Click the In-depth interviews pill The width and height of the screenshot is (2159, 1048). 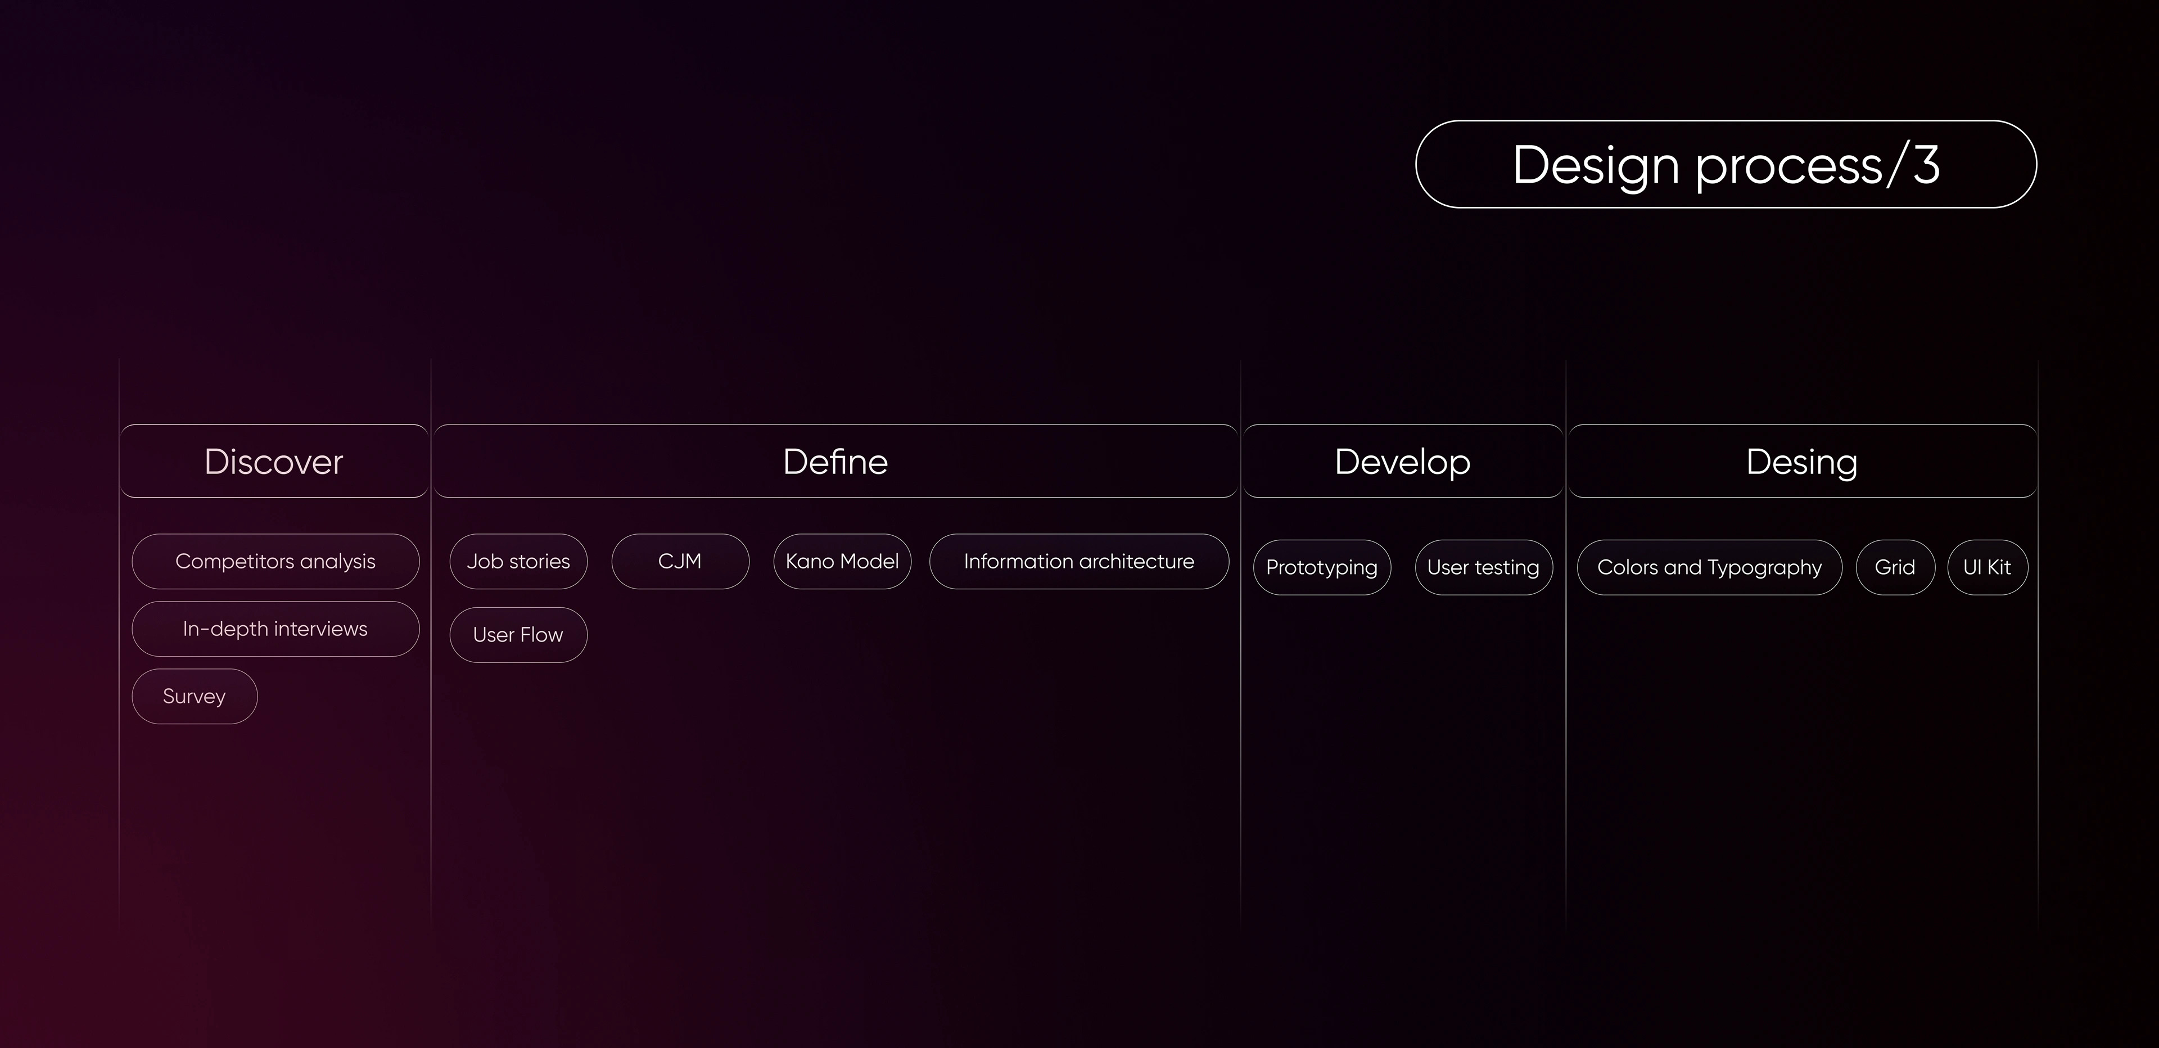[x=275, y=629]
